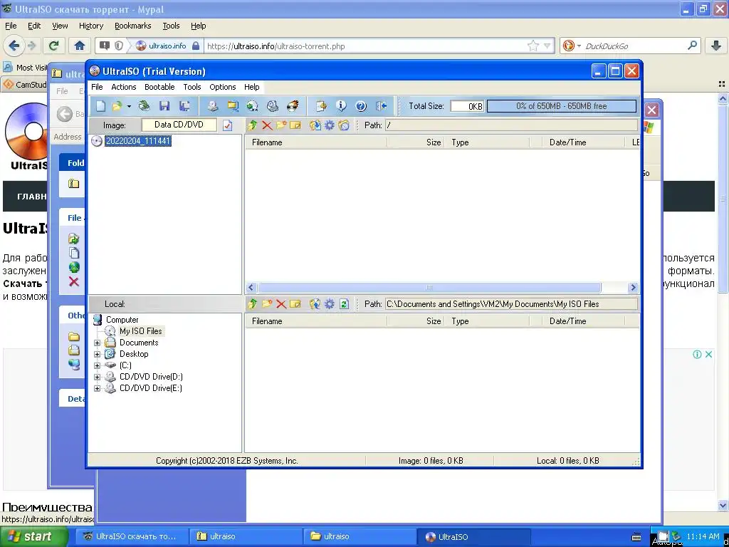Click the Extract icon in Image pane toolbar

315,125
